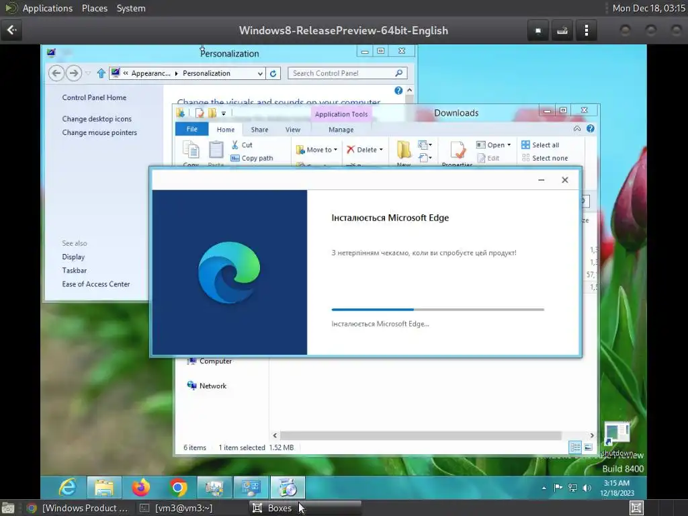Refresh the Personalization address bar
The image size is (688, 516).
pyautogui.click(x=273, y=73)
